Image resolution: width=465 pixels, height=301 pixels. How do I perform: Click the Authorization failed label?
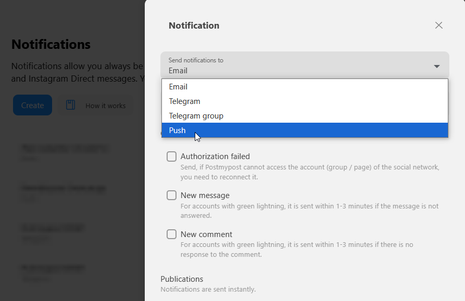215,156
